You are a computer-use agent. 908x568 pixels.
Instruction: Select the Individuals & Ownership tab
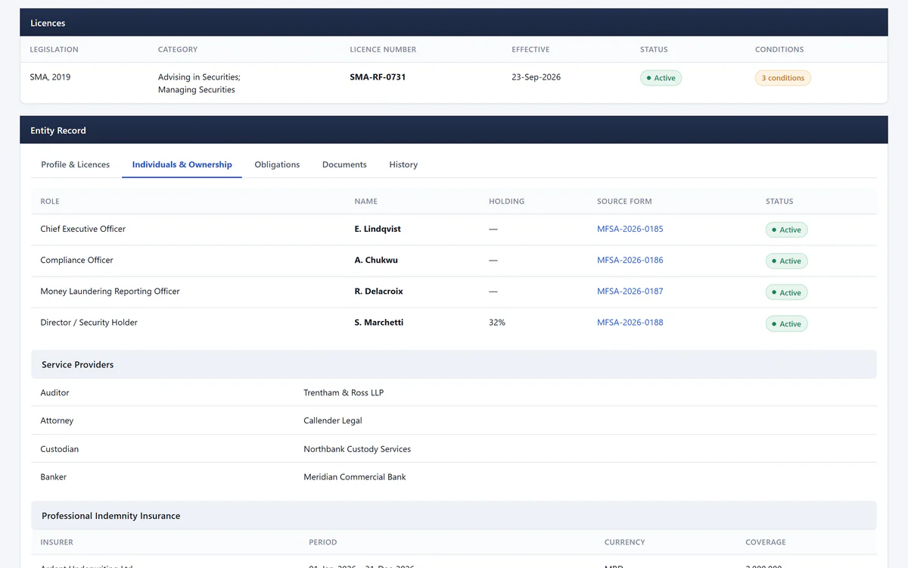click(182, 164)
